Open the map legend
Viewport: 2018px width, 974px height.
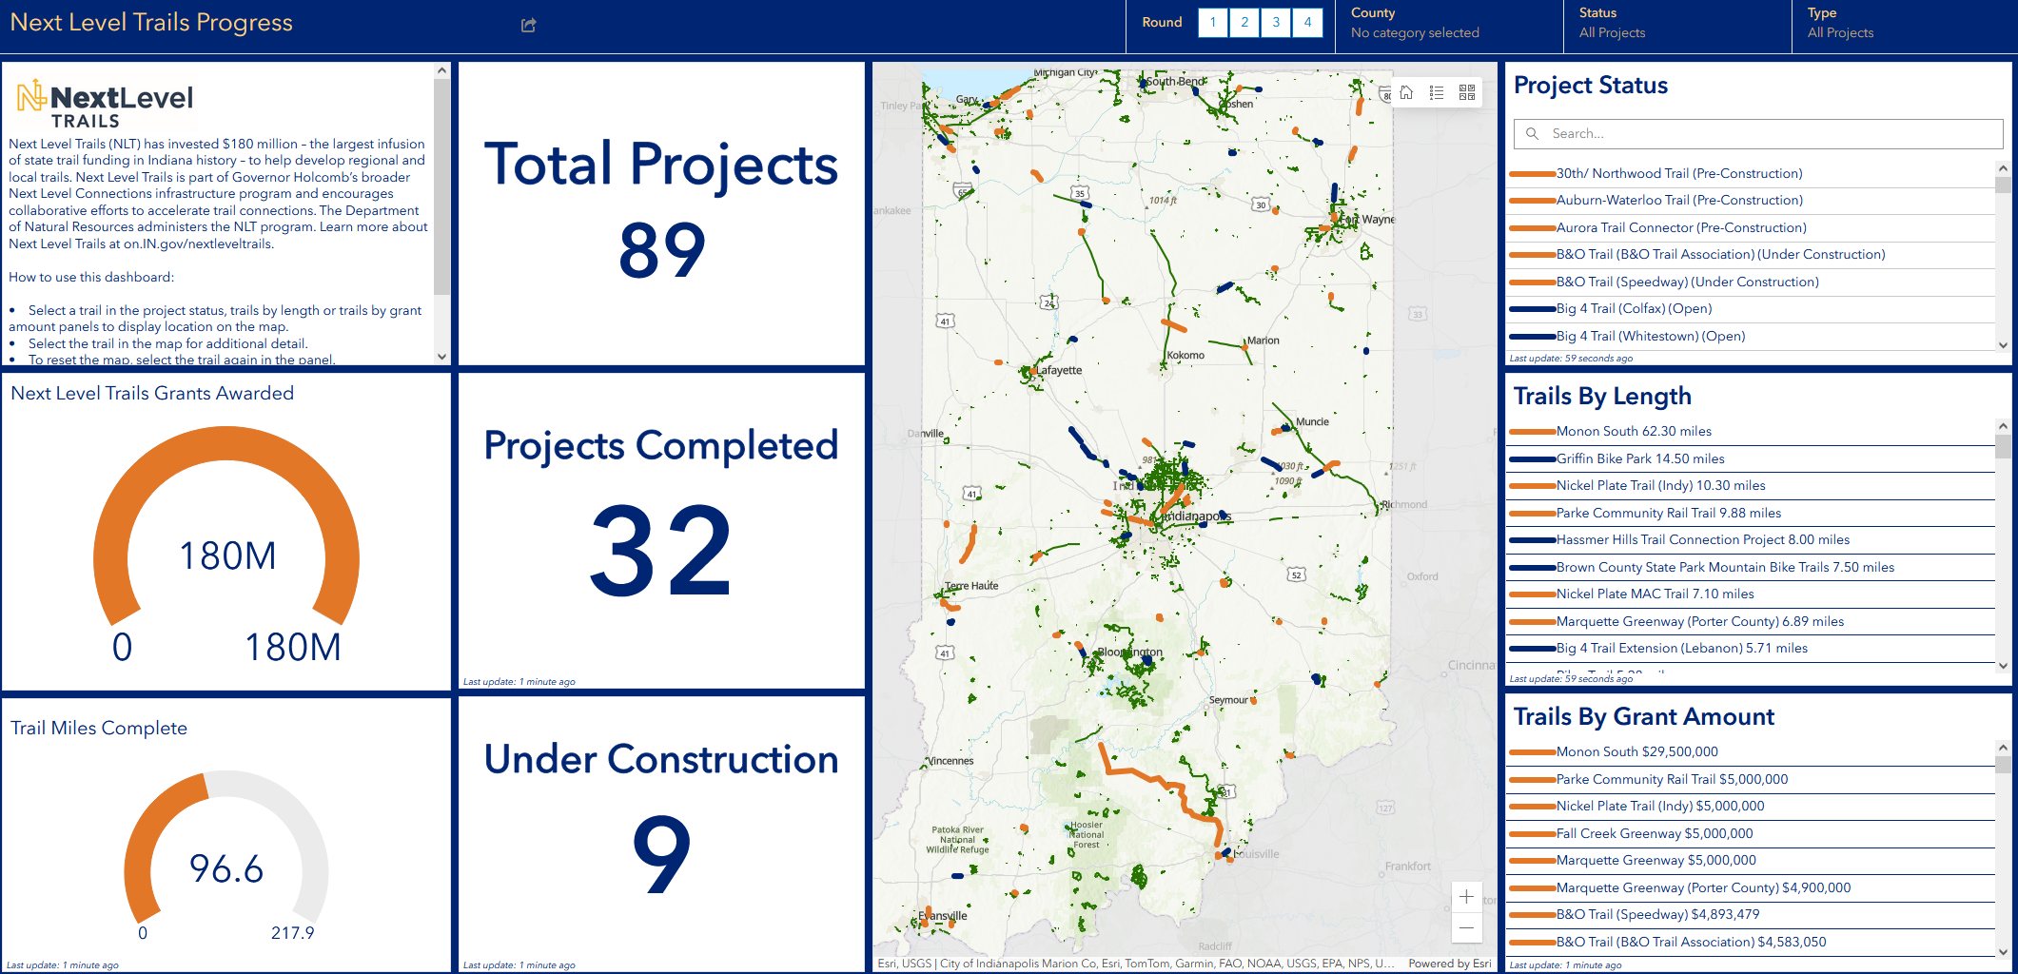pos(1437,92)
